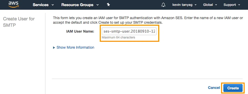Open the Support menu
248x94 pixels.
click(x=232, y=5)
